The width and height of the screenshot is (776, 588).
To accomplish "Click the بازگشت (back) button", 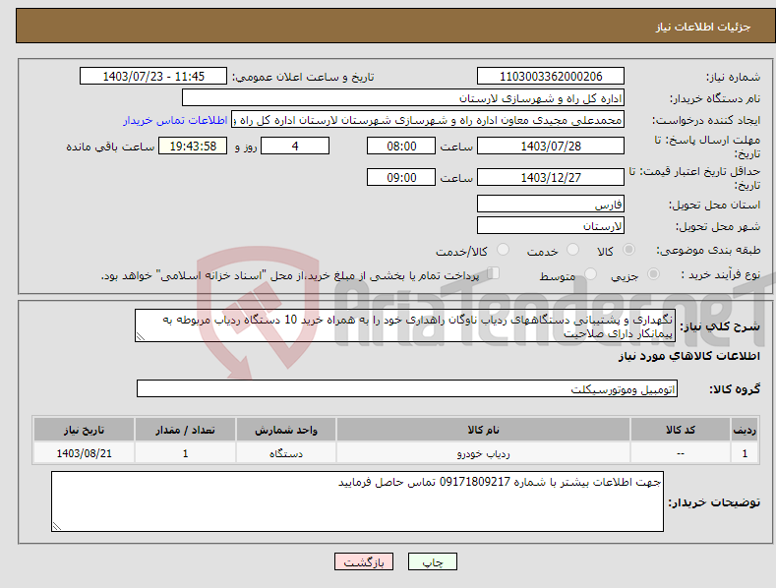I will click(x=364, y=562).
